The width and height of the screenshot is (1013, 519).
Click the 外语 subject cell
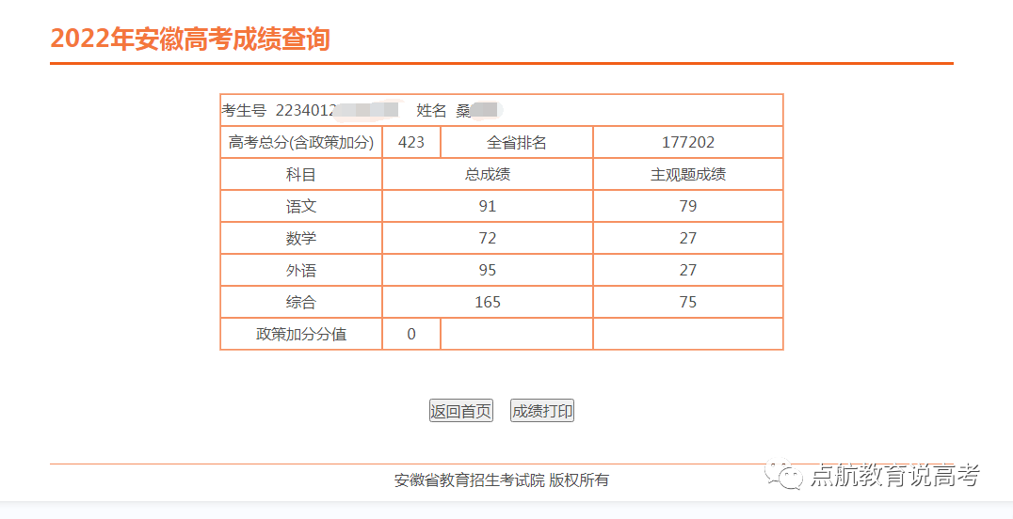click(x=301, y=270)
